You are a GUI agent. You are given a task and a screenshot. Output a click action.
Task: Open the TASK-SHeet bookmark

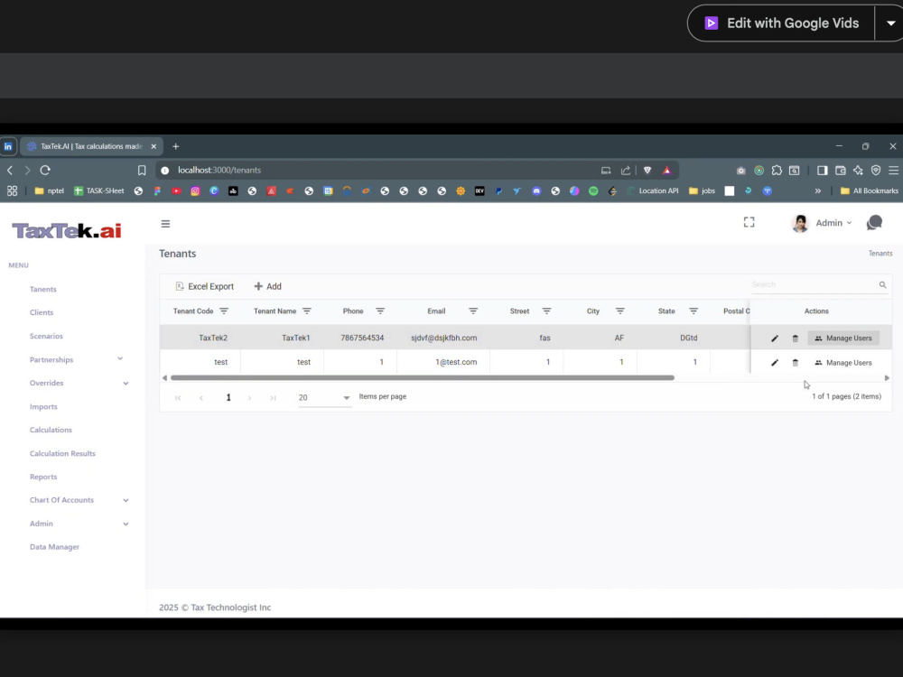tap(99, 190)
